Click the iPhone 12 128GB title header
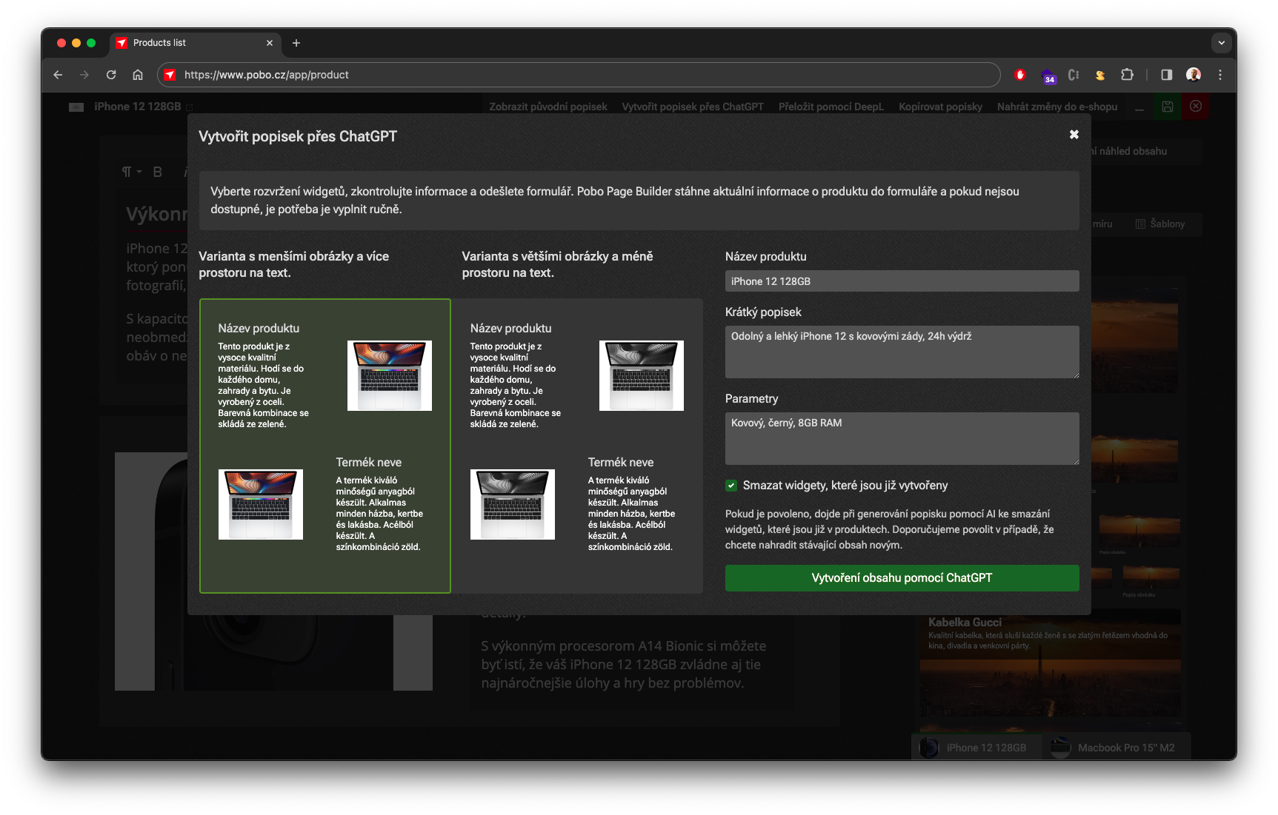The height and width of the screenshot is (815, 1278). tap(138, 107)
